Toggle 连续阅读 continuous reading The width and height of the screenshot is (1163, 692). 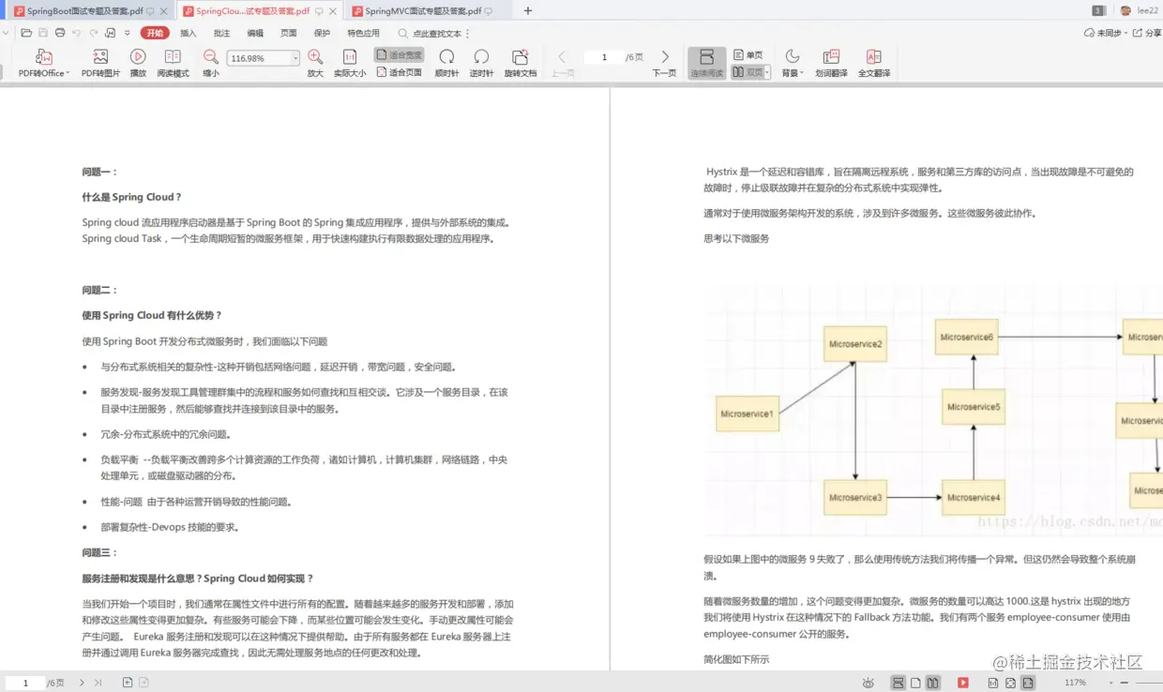tap(707, 63)
